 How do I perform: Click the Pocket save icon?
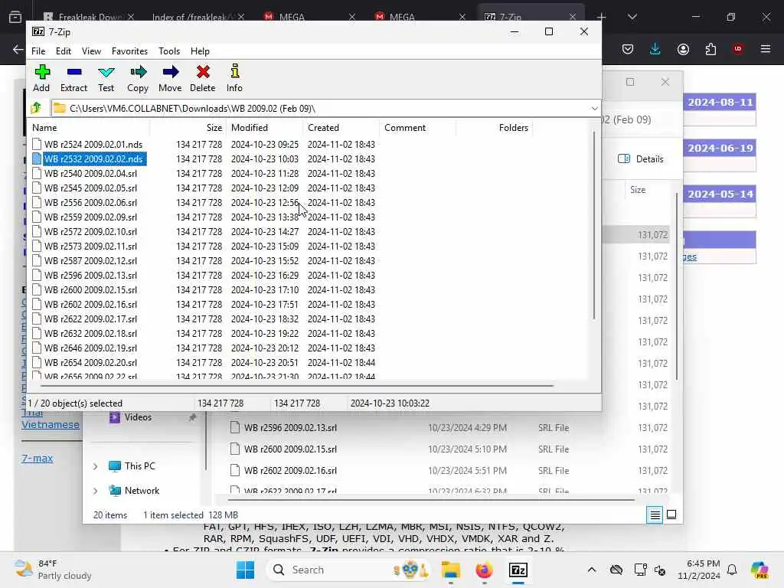click(x=628, y=49)
